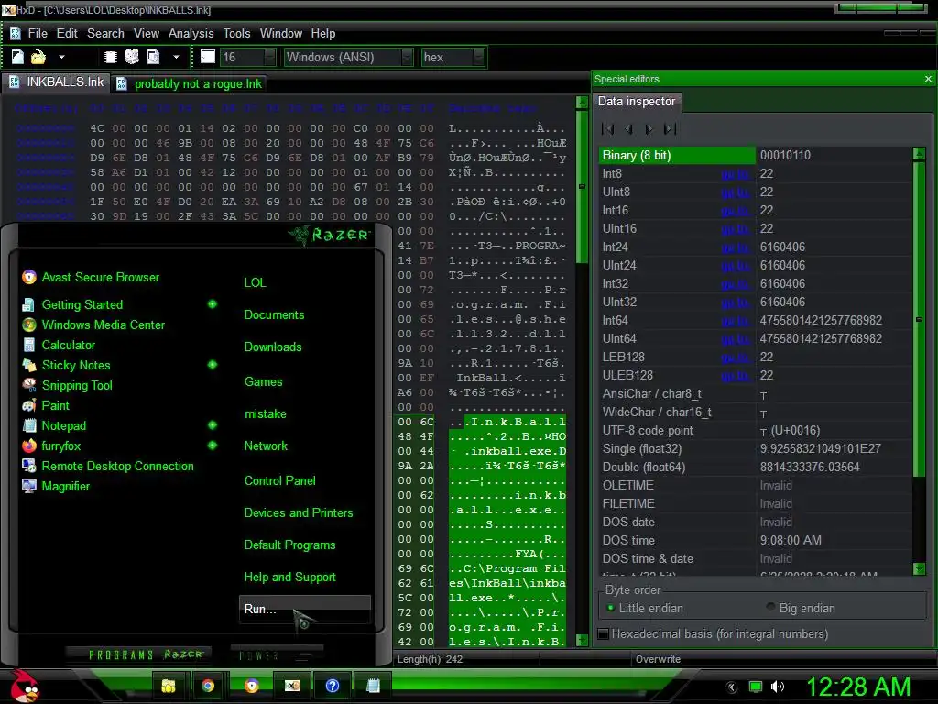The height and width of the screenshot is (704, 938).
Task: Expand Notepad jump list arrow
Action: (x=212, y=425)
